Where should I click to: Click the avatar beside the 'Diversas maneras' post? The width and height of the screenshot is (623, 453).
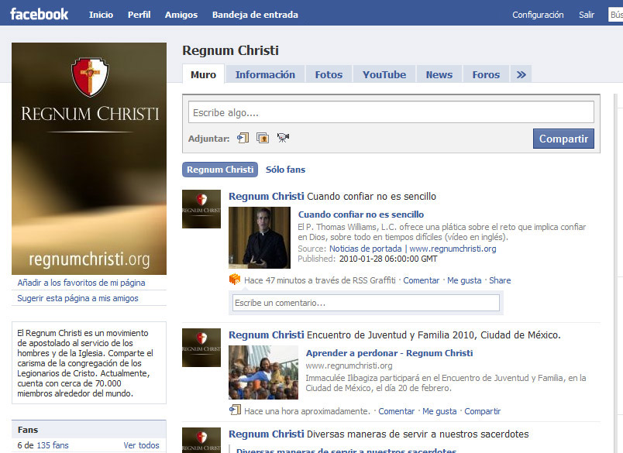click(201, 440)
